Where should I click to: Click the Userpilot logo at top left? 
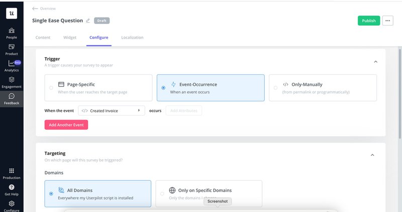point(12,13)
